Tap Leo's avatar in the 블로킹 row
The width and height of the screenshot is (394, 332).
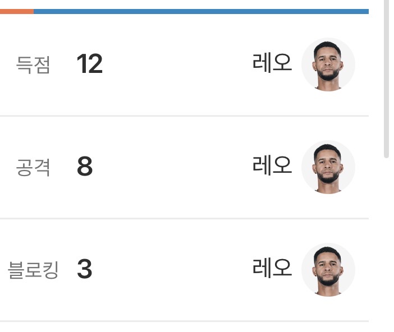[x=328, y=270]
